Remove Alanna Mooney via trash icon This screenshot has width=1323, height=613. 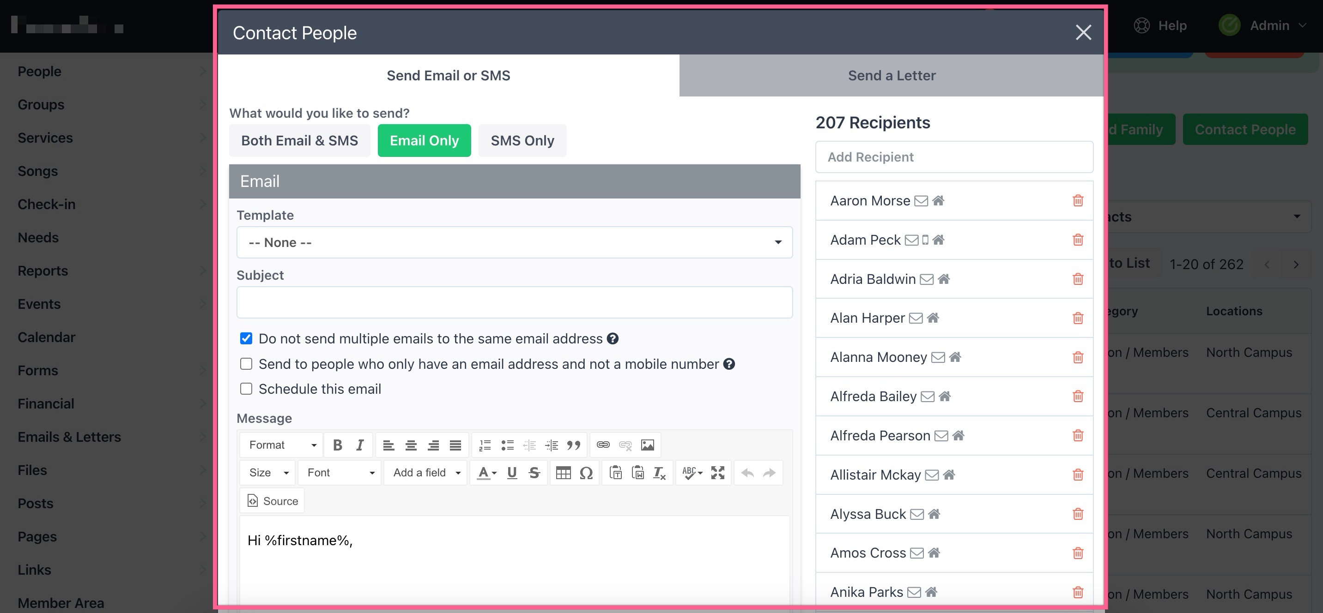pos(1078,357)
